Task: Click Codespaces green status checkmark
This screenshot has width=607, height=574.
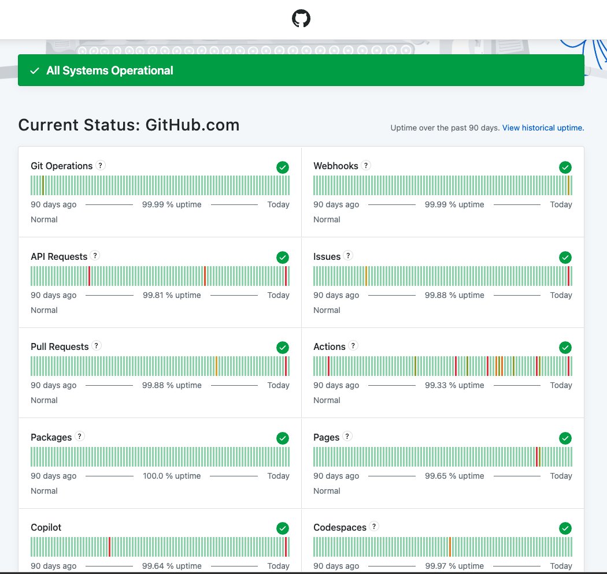Action: 565,528
